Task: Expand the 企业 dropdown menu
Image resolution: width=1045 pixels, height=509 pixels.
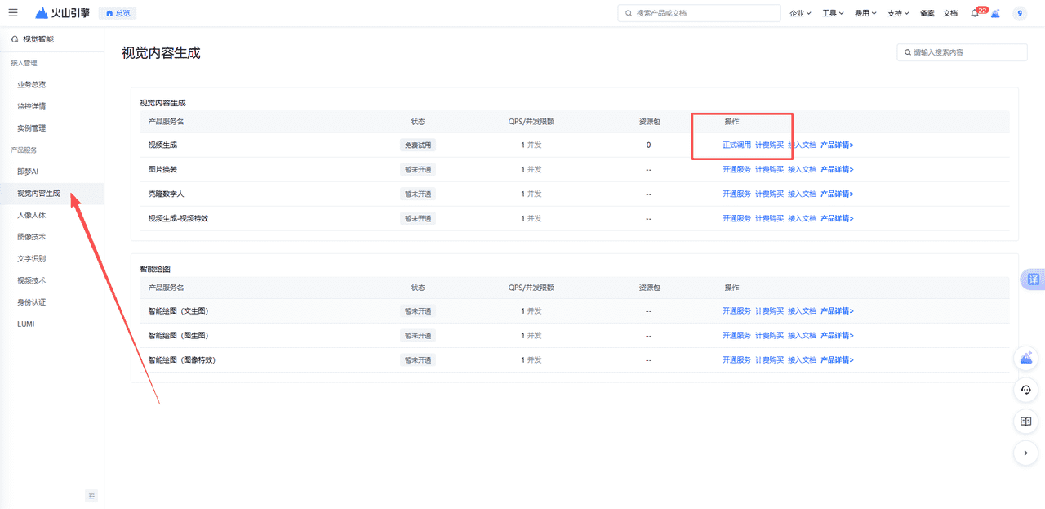Action: click(x=800, y=14)
